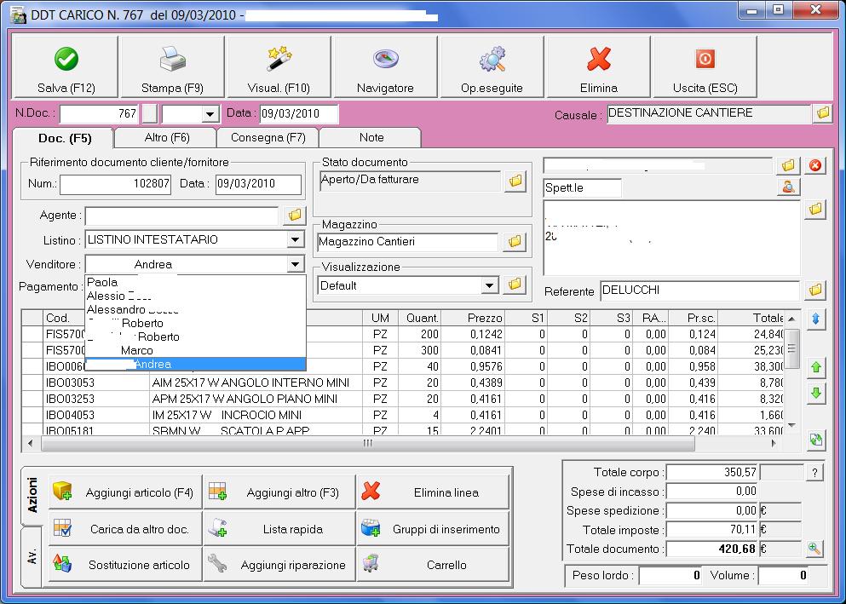Open the Navigatore compass tool
This screenshot has height=604, width=846.
[385, 68]
